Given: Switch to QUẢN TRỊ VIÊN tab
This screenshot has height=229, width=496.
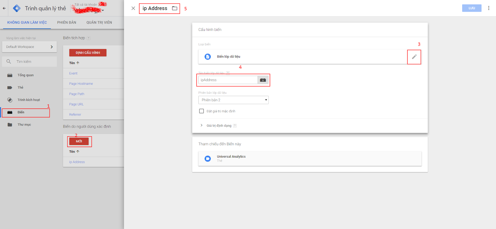Looking at the screenshot, I should coord(99,23).
